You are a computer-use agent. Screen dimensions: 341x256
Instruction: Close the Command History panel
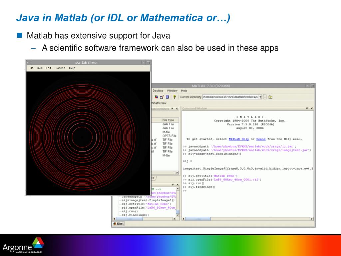click(177, 185)
